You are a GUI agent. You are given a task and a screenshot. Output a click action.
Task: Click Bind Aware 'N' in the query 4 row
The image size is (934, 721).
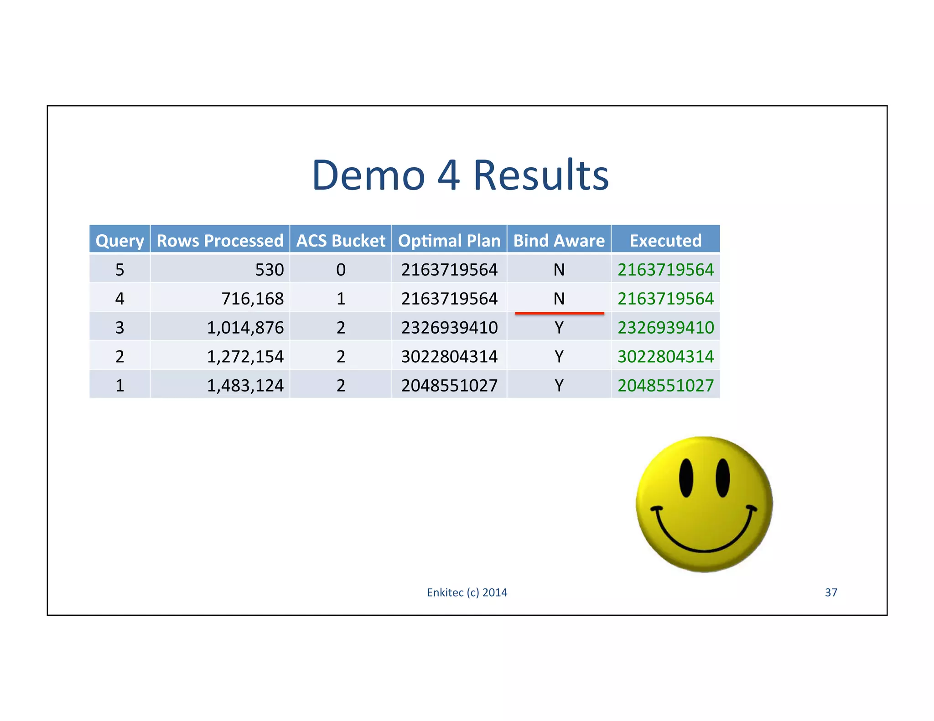[x=559, y=299]
